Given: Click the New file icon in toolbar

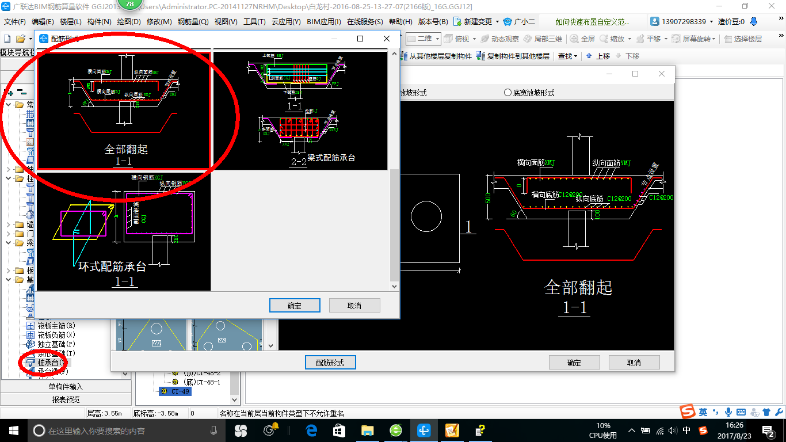Looking at the screenshot, I should [x=7, y=39].
